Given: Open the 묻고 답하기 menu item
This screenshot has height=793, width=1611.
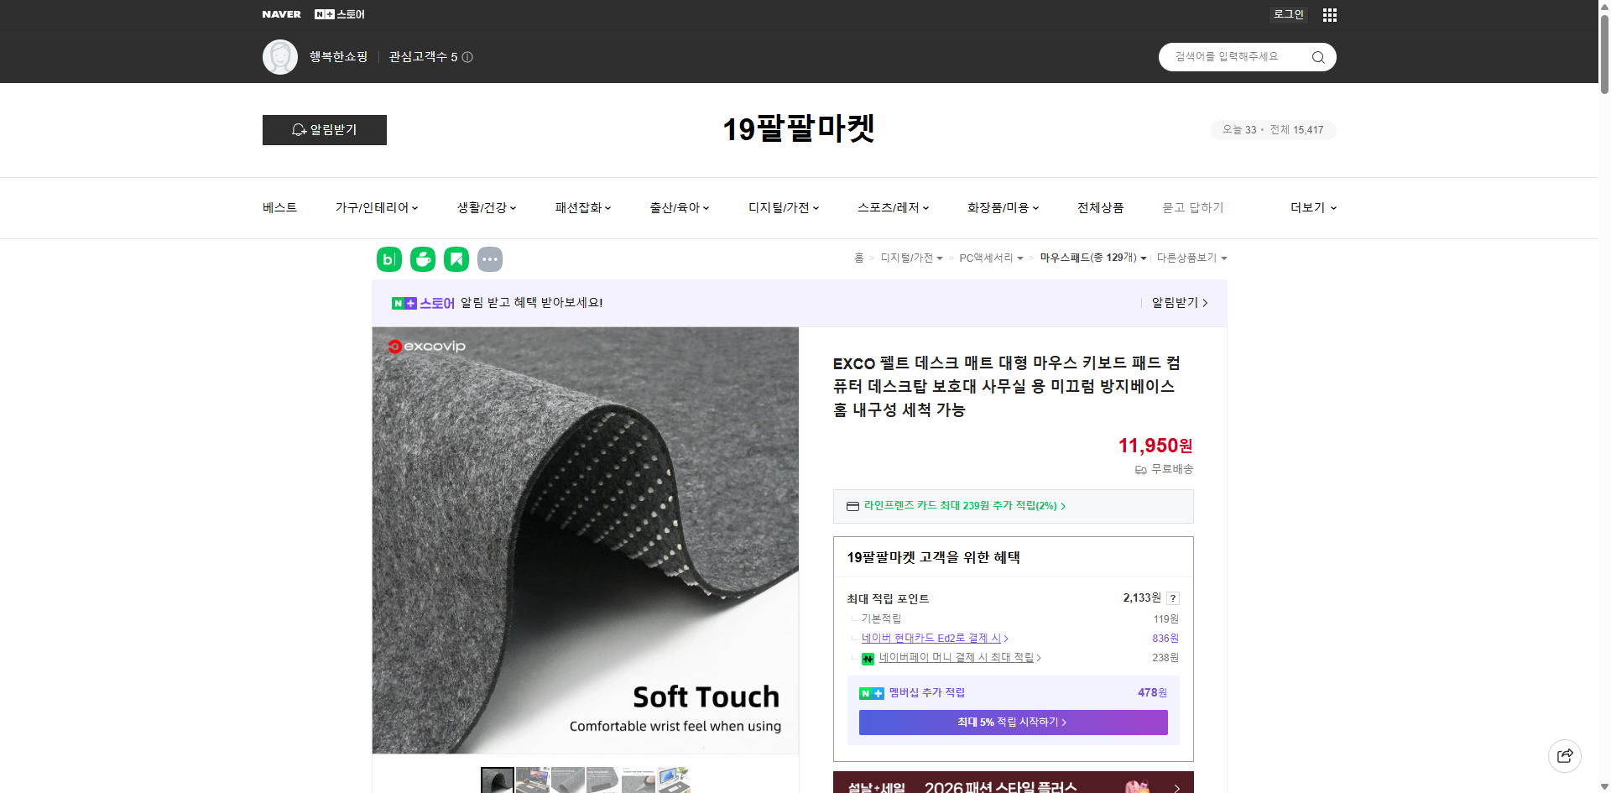Looking at the screenshot, I should click(x=1193, y=207).
